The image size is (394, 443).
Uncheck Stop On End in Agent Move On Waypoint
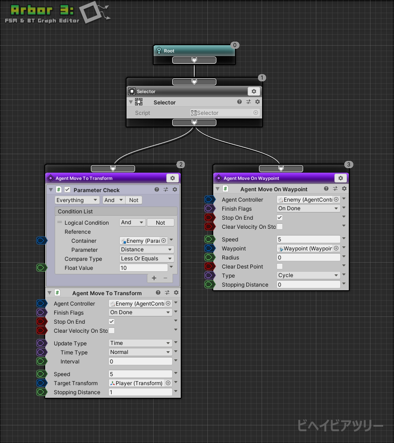tap(280, 217)
